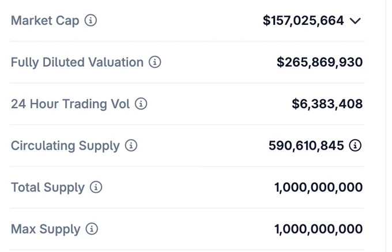This screenshot has height=252, width=392.
Task: Click the $6,383,408 trading volume value
Action: click(327, 104)
